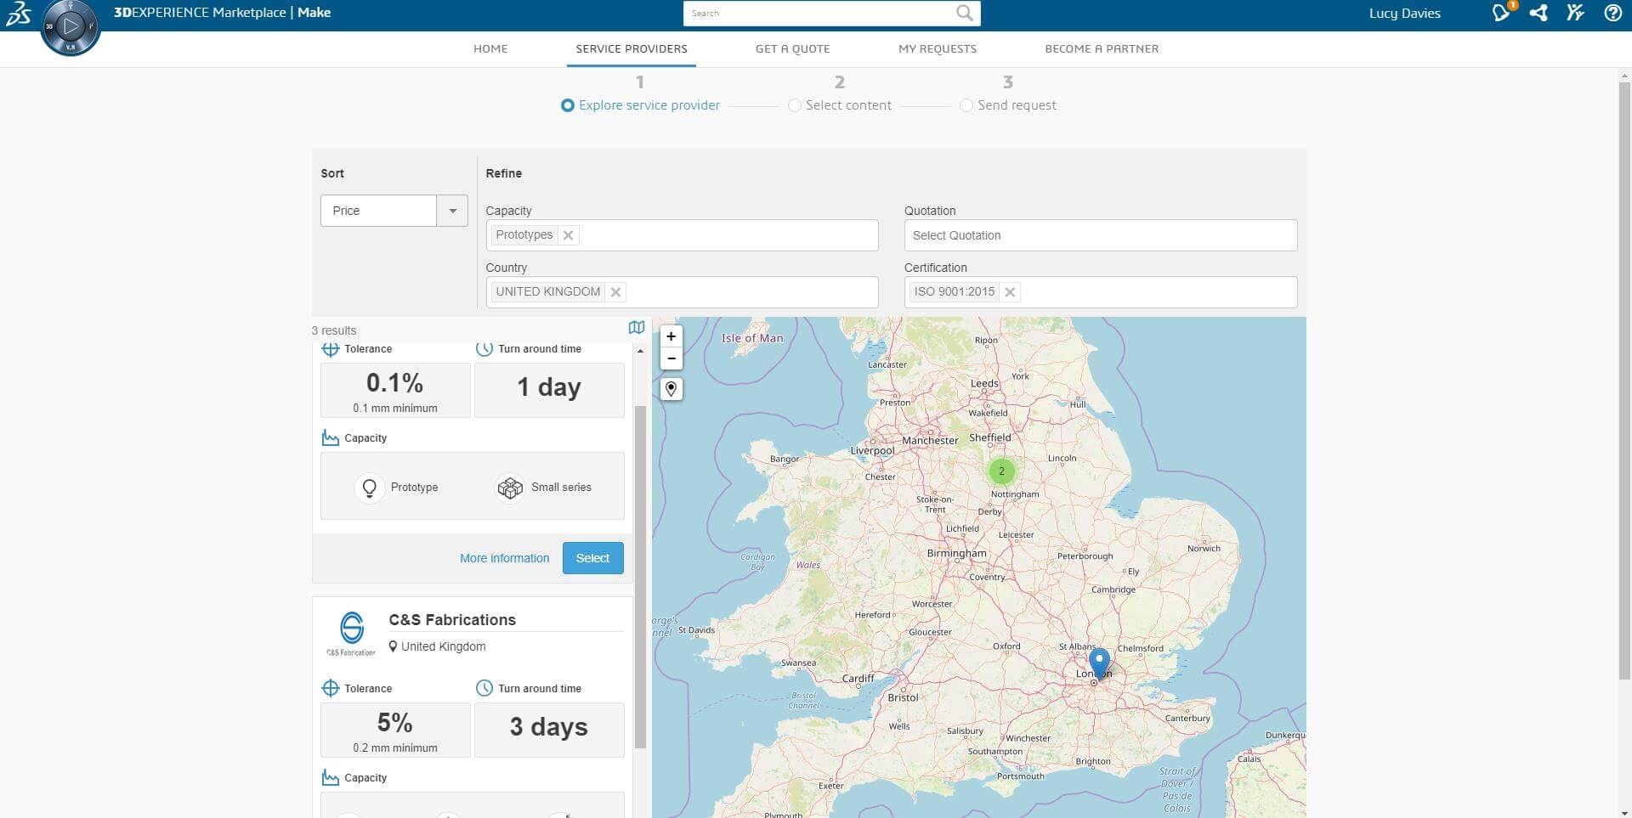Open the help question mark icon
1632x818 pixels.
tap(1612, 13)
